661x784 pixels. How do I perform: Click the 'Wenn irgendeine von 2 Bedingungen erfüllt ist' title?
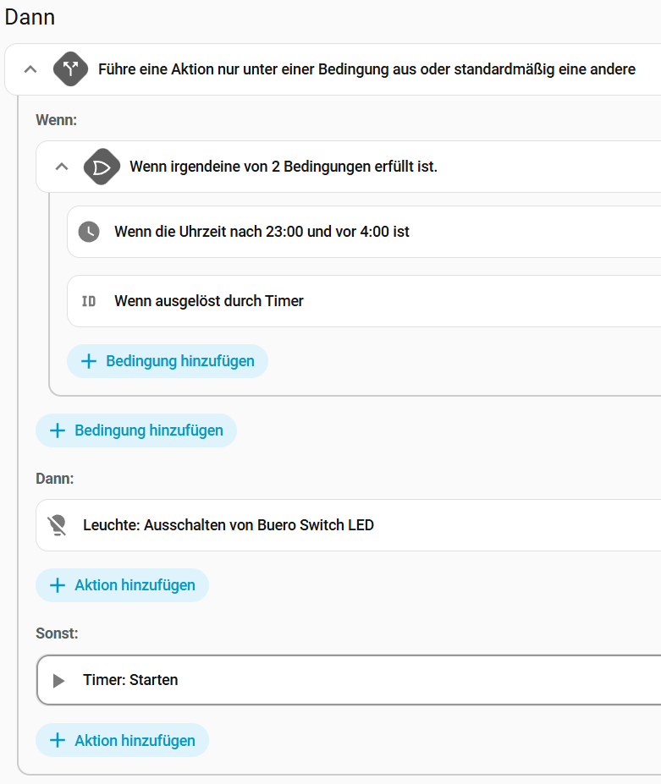284,167
